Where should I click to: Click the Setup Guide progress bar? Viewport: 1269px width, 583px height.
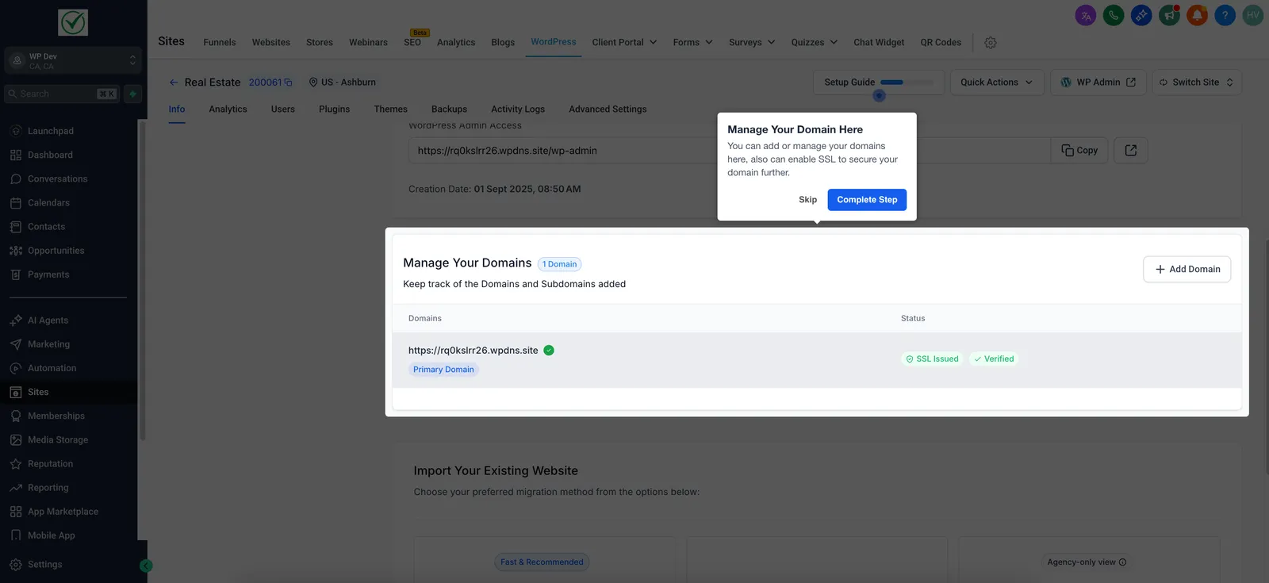tap(907, 82)
